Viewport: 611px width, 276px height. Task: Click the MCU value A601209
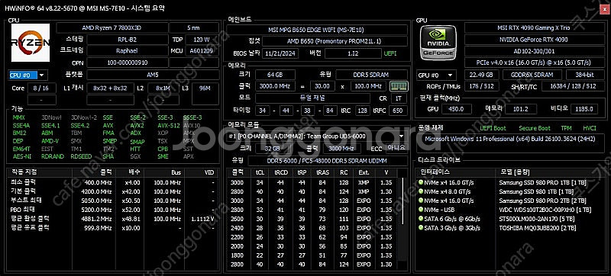[202, 51]
